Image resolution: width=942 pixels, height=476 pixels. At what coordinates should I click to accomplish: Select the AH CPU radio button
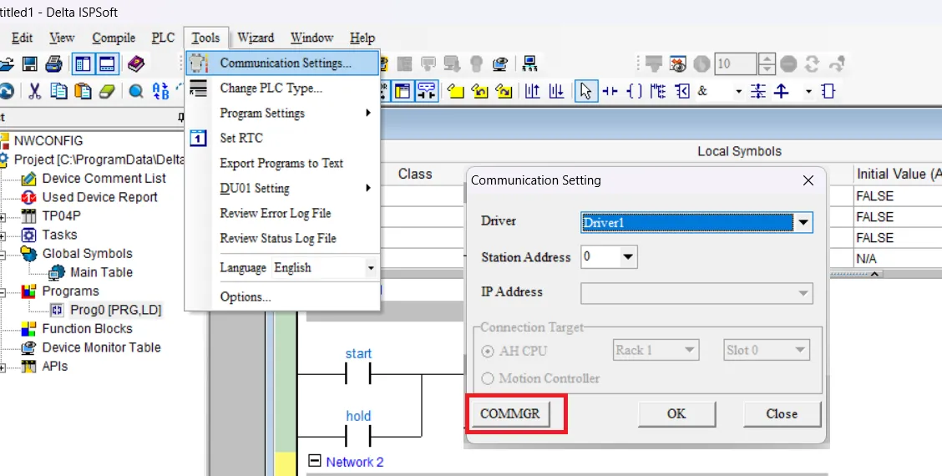(x=488, y=351)
